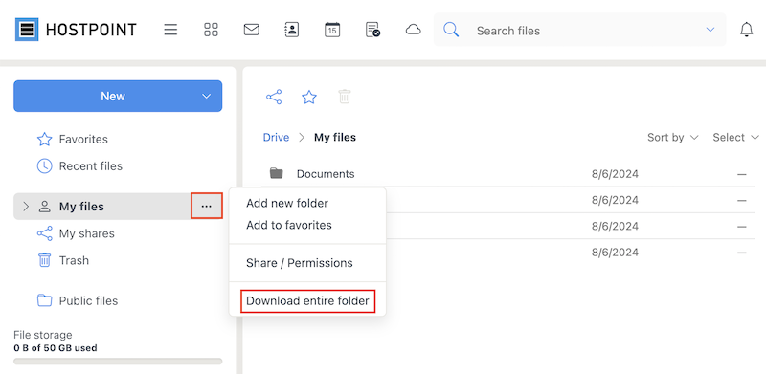The width and height of the screenshot is (766, 374).
Task: Open Recent files in the sidebar
Action: pos(79,166)
